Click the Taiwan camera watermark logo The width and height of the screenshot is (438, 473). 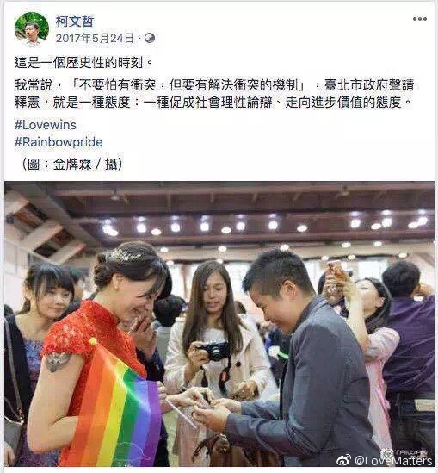tap(404, 453)
